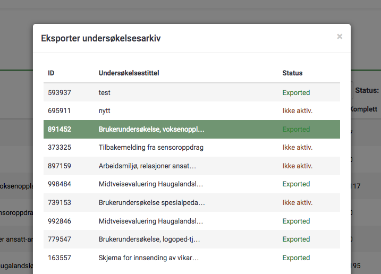Click Exported status for survey 163557
The height and width of the screenshot is (274, 381).
[296, 258]
